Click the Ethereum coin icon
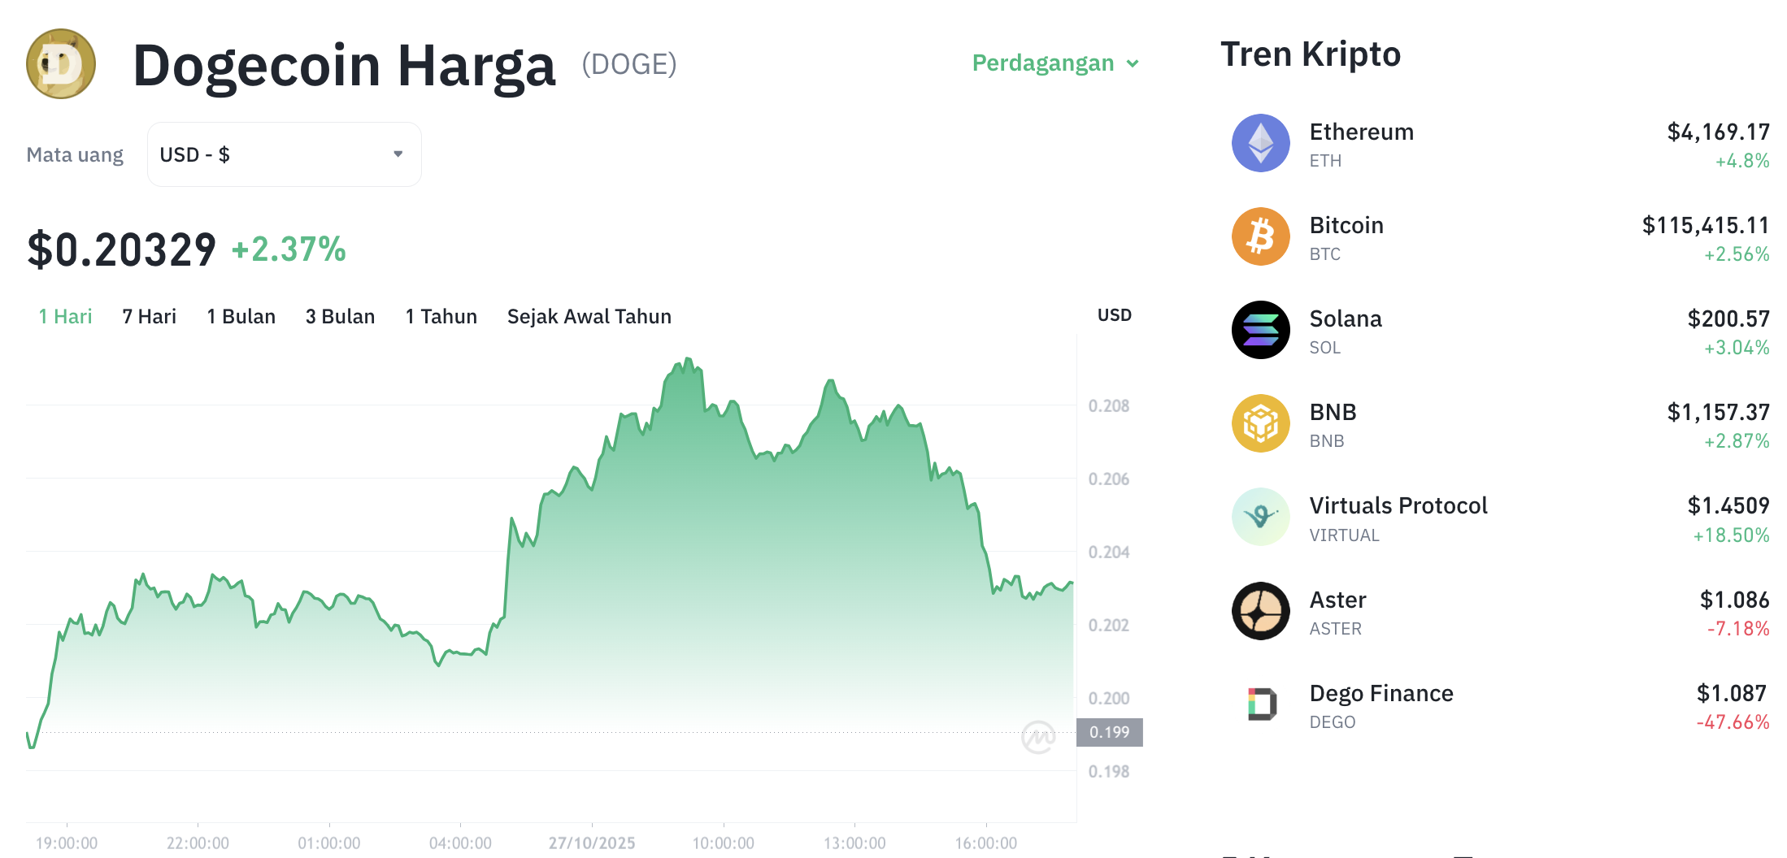This screenshot has width=1787, height=858. (x=1260, y=143)
